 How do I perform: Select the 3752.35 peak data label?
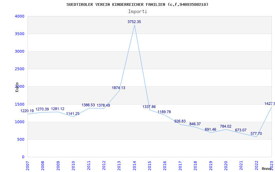(134, 22)
